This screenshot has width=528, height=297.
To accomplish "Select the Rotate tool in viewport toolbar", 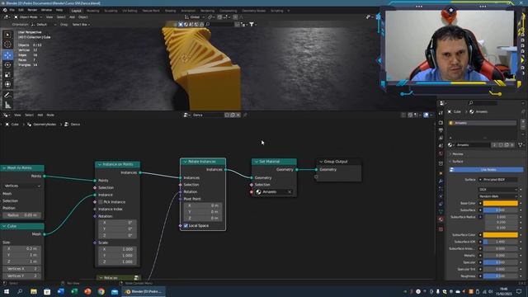I will (7, 64).
